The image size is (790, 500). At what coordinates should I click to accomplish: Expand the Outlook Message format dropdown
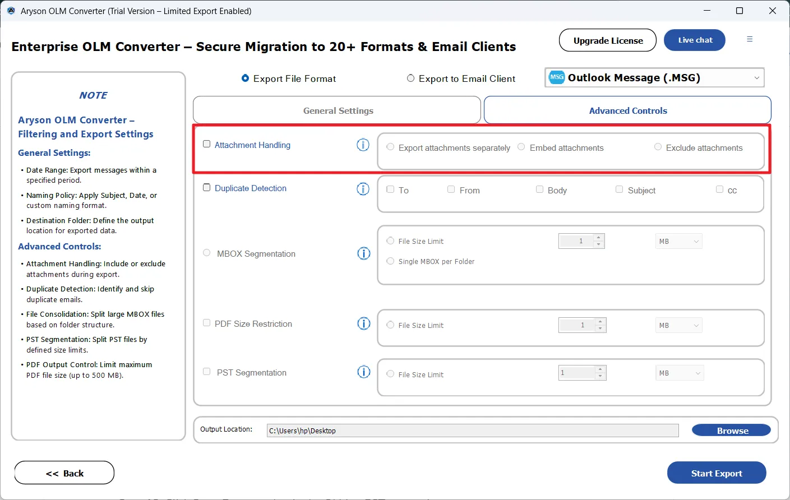point(756,78)
